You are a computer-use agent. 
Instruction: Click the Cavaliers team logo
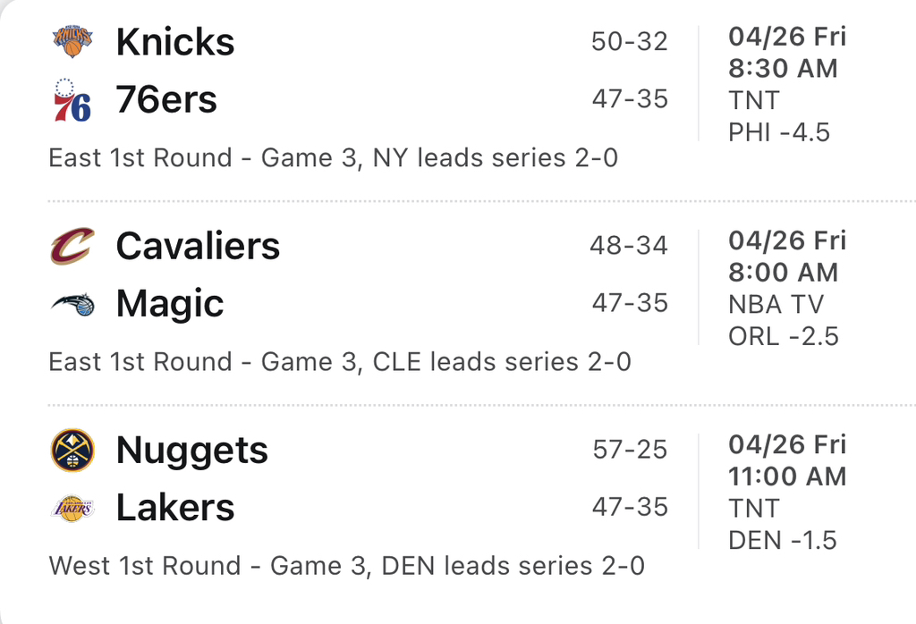pyautogui.click(x=72, y=246)
